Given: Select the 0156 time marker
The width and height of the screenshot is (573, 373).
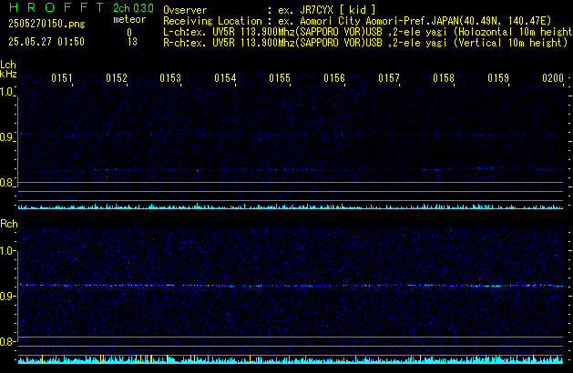Looking at the screenshot, I should point(334,78).
